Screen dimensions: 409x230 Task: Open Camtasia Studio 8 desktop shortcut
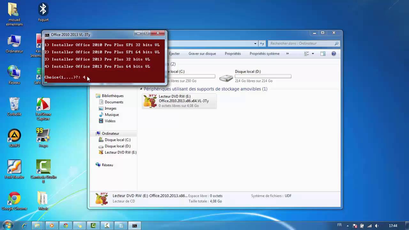coord(43,172)
